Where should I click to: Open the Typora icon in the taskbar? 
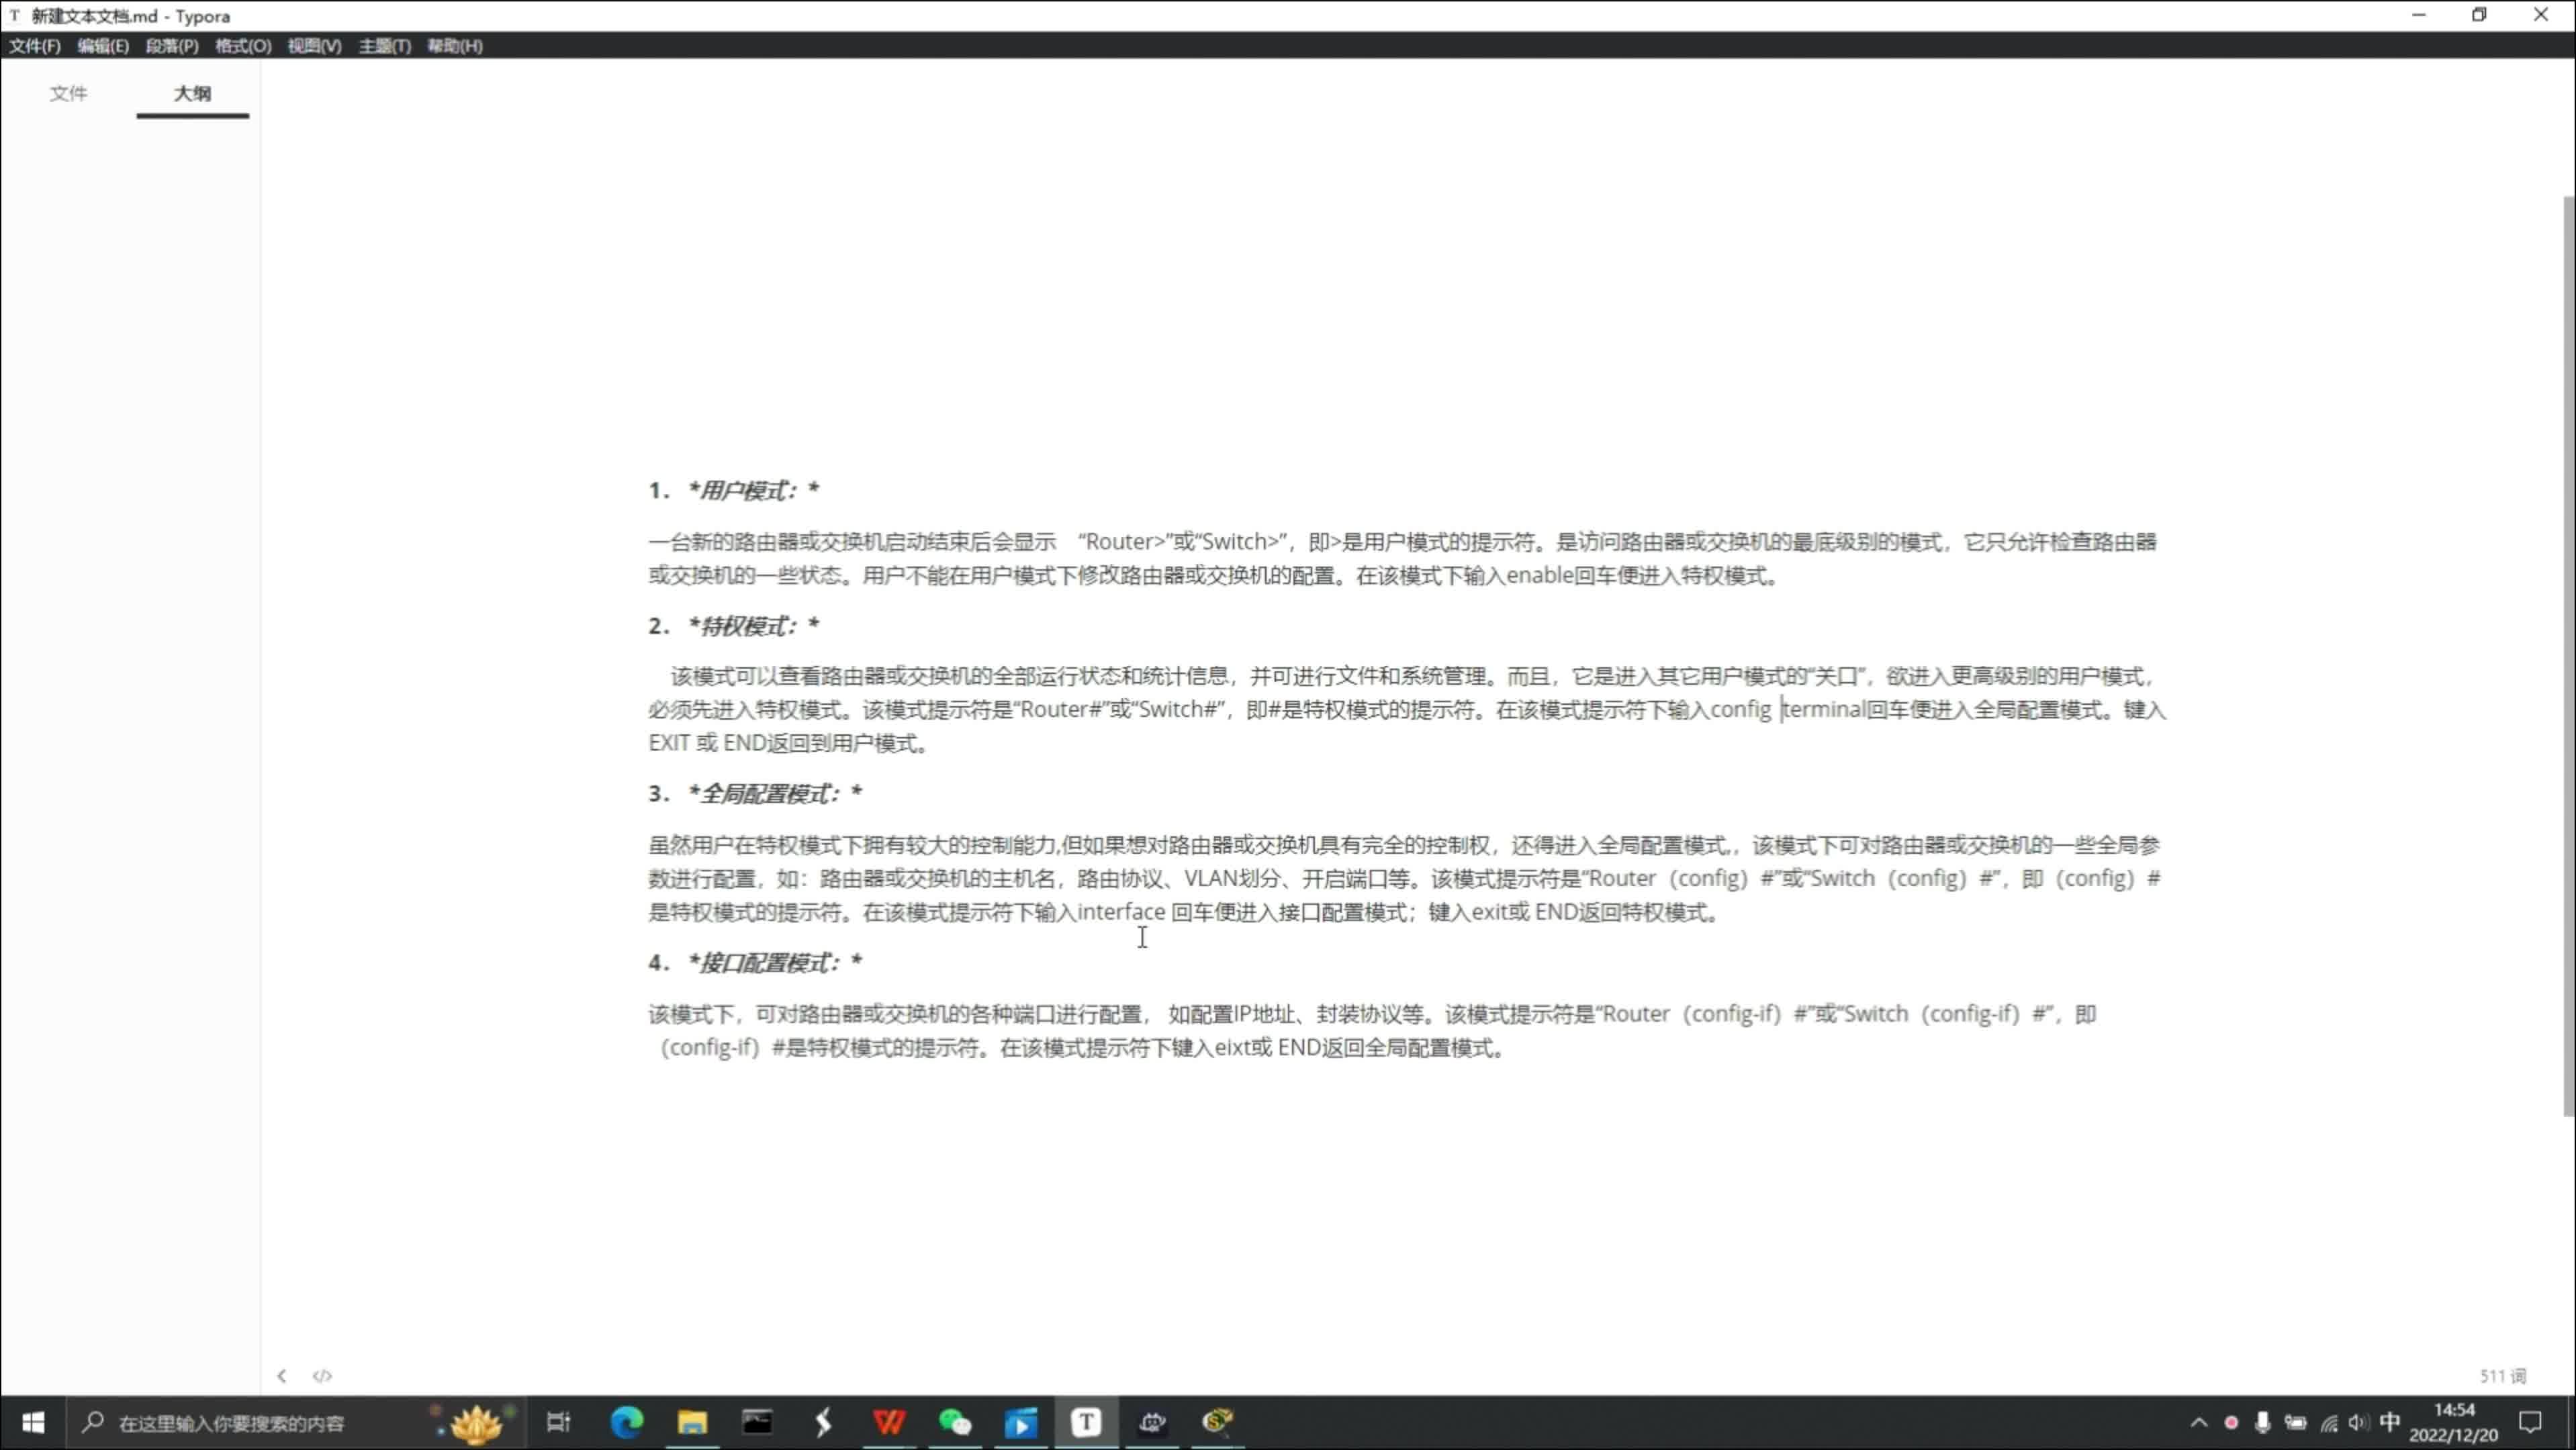(x=1086, y=1422)
